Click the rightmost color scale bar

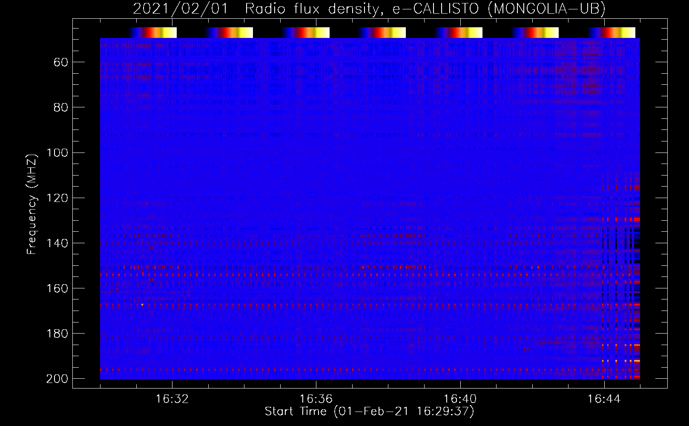coord(611,33)
